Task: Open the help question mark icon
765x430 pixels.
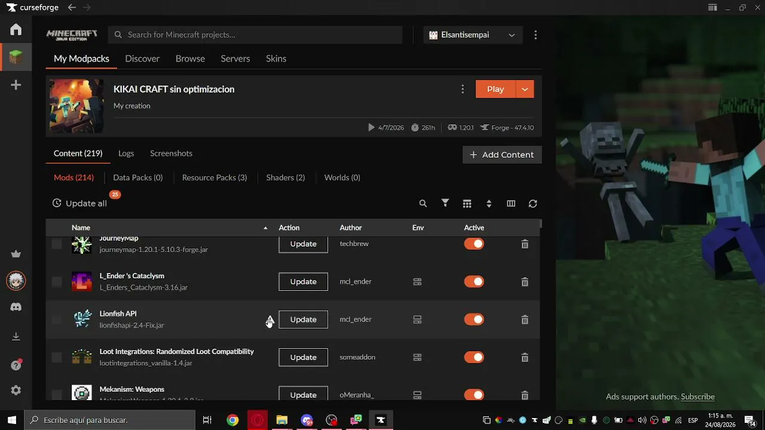Action: click(16, 365)
